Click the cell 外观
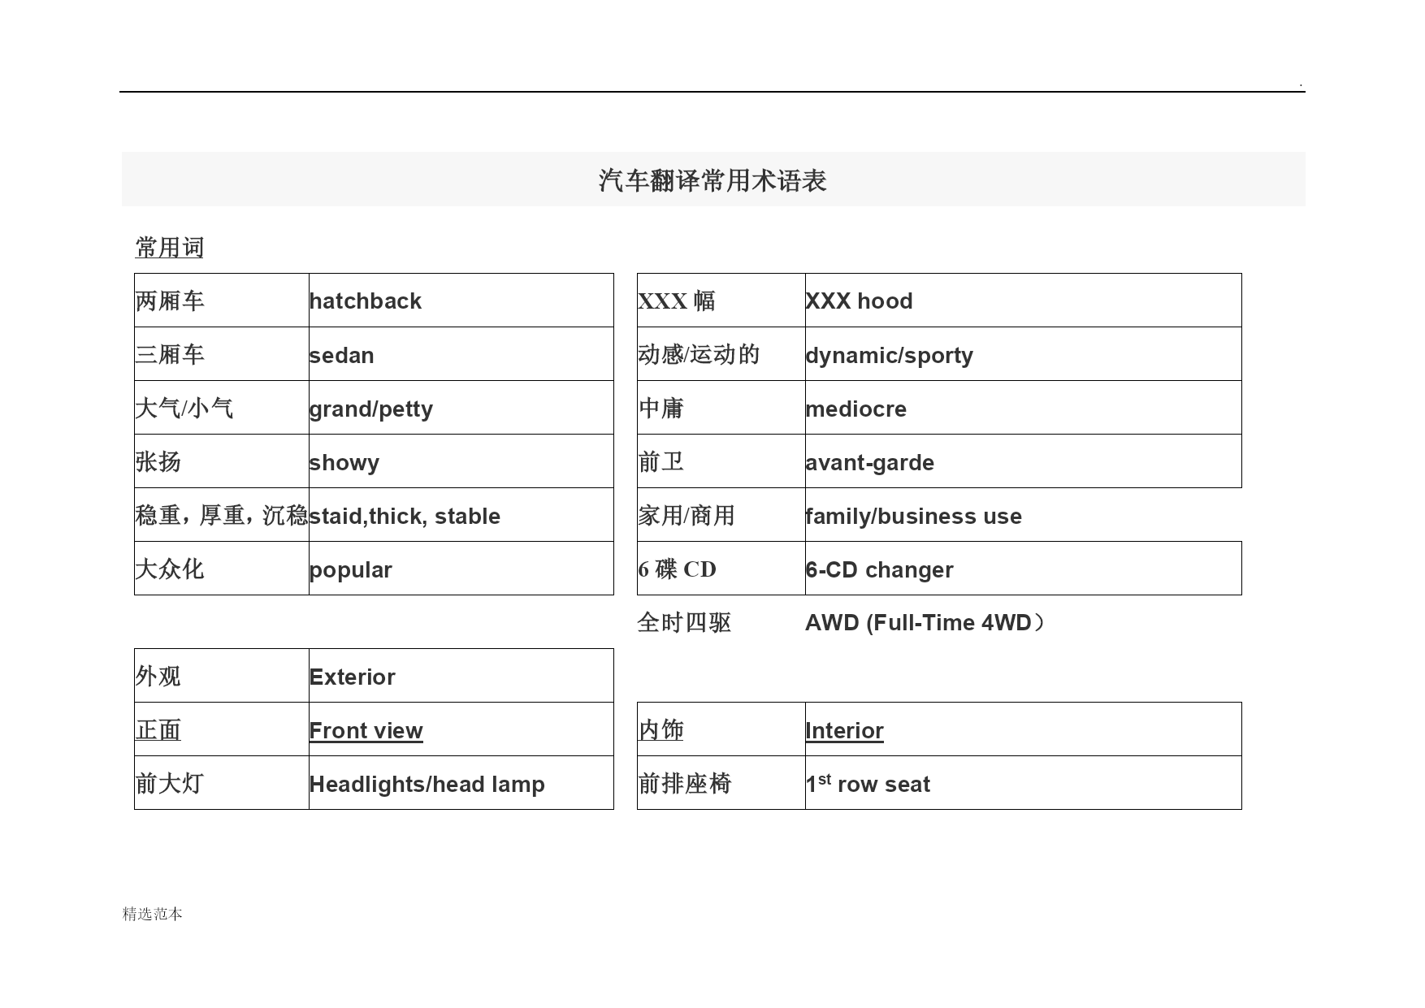Image resolution: width=1425 pixels, height=1008 pixels. tap(222, 676)
